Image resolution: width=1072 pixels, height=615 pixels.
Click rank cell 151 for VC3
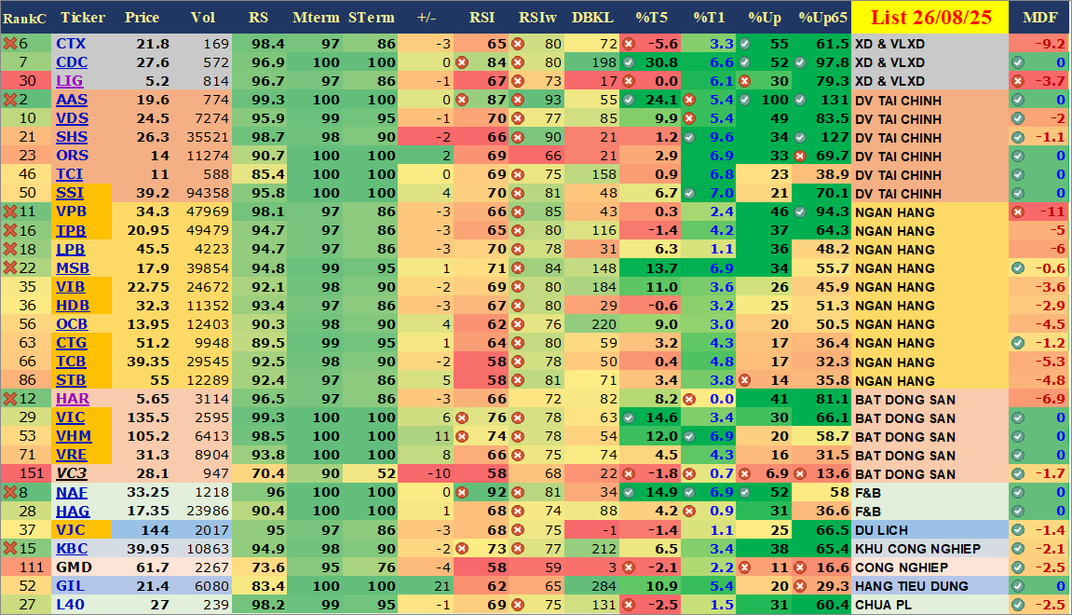tap(24, 473)
